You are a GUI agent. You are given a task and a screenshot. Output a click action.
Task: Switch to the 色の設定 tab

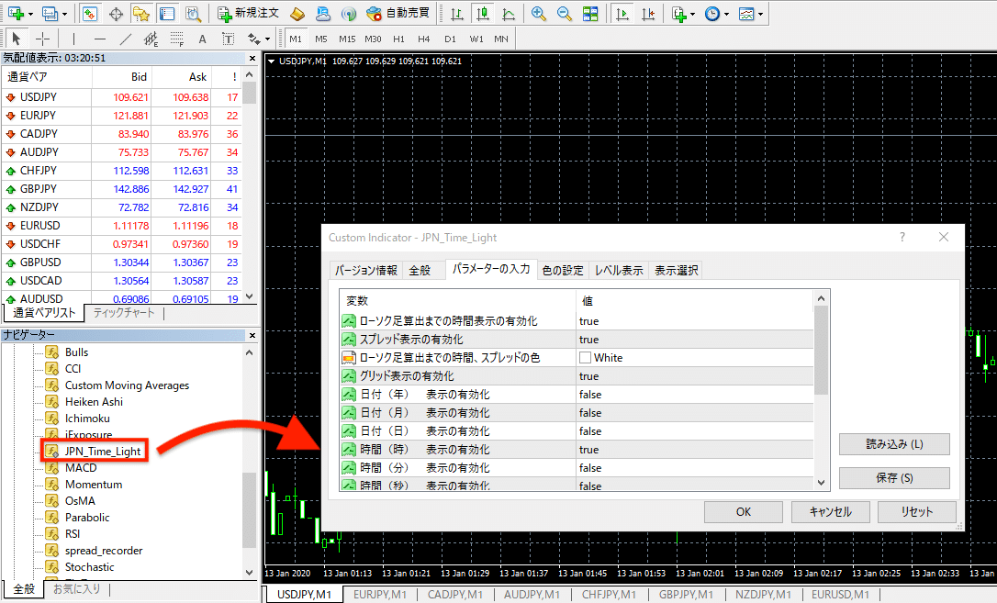[x=562, y=270]
